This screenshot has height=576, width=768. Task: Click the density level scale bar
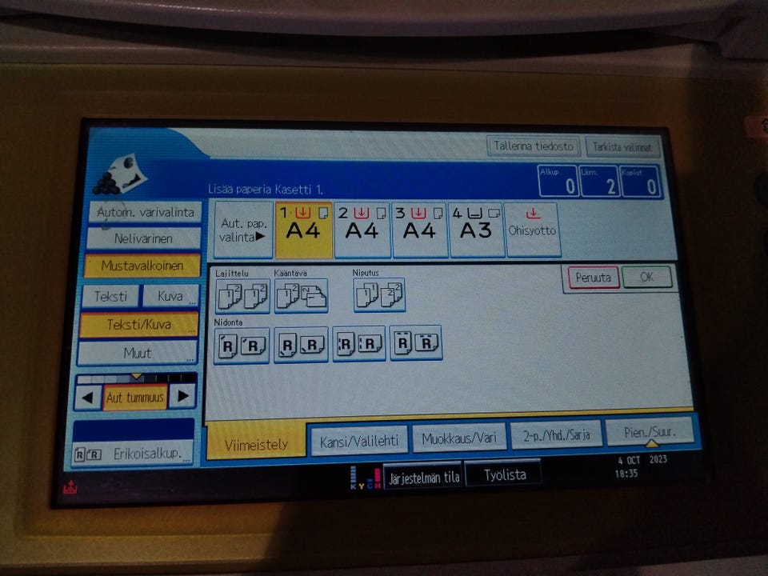pyautogui.click(x=137, y=378)
